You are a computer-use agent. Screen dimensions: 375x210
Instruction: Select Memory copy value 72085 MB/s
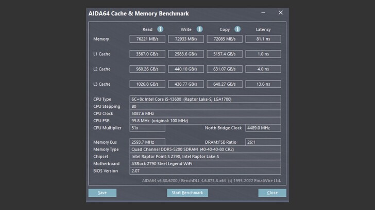point(225,39)
